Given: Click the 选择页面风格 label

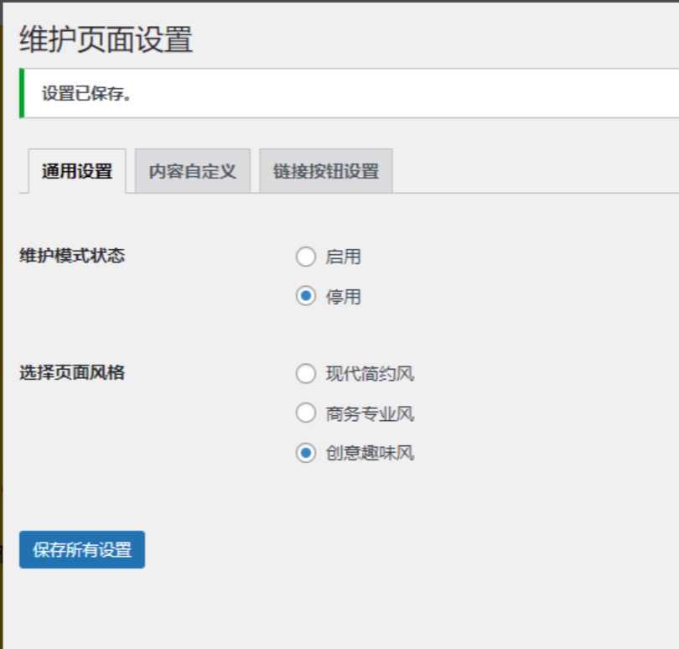Looking at the screenshot, I should pos(72,372).
